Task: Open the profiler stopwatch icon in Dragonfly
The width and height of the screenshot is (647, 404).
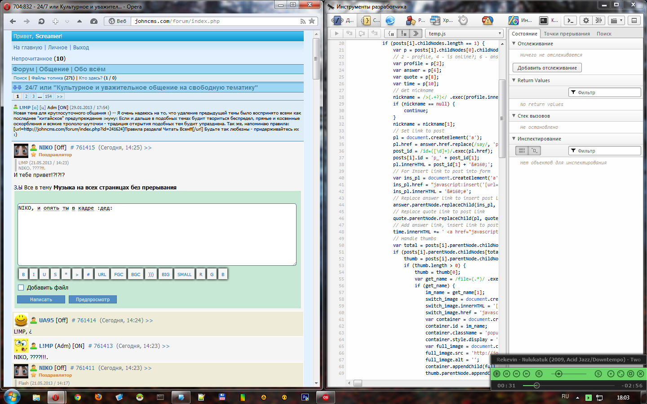Action: [x=463, y=20]
